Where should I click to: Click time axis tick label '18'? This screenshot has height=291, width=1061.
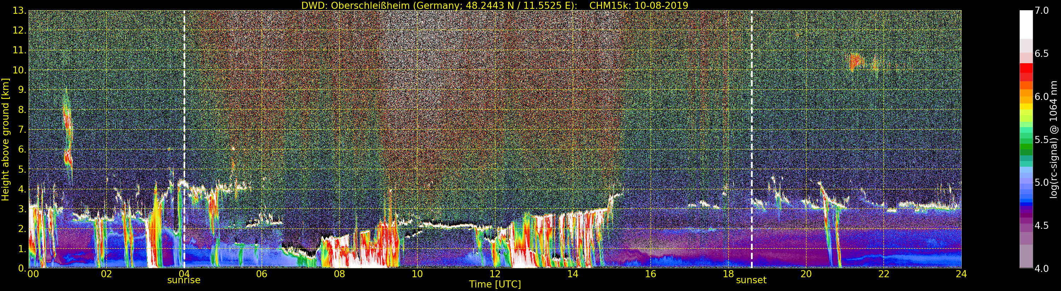click(x=728, y=274)
